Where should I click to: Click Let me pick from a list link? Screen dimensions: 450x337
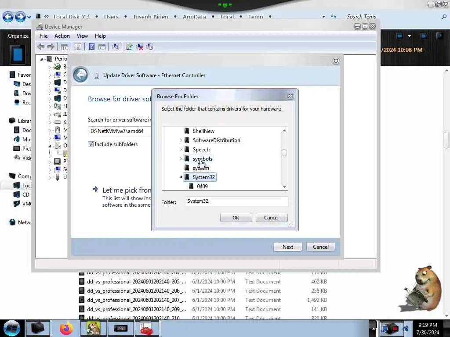pos(127,190)
